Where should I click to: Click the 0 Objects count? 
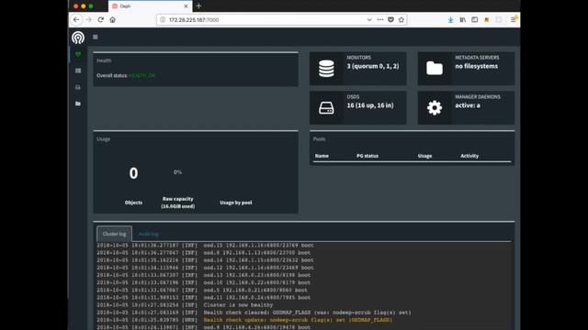[x=133, y=173]
